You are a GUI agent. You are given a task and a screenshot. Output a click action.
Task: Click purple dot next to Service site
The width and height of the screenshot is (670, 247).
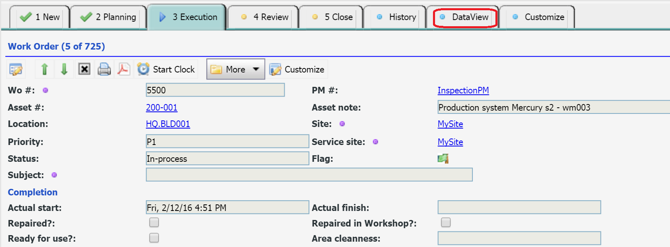coord(375,142)
